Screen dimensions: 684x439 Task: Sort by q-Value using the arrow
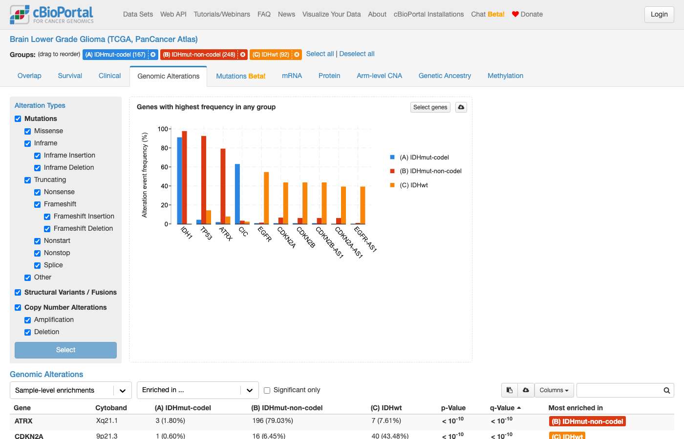pyautogui.click(x=519, y=408)
